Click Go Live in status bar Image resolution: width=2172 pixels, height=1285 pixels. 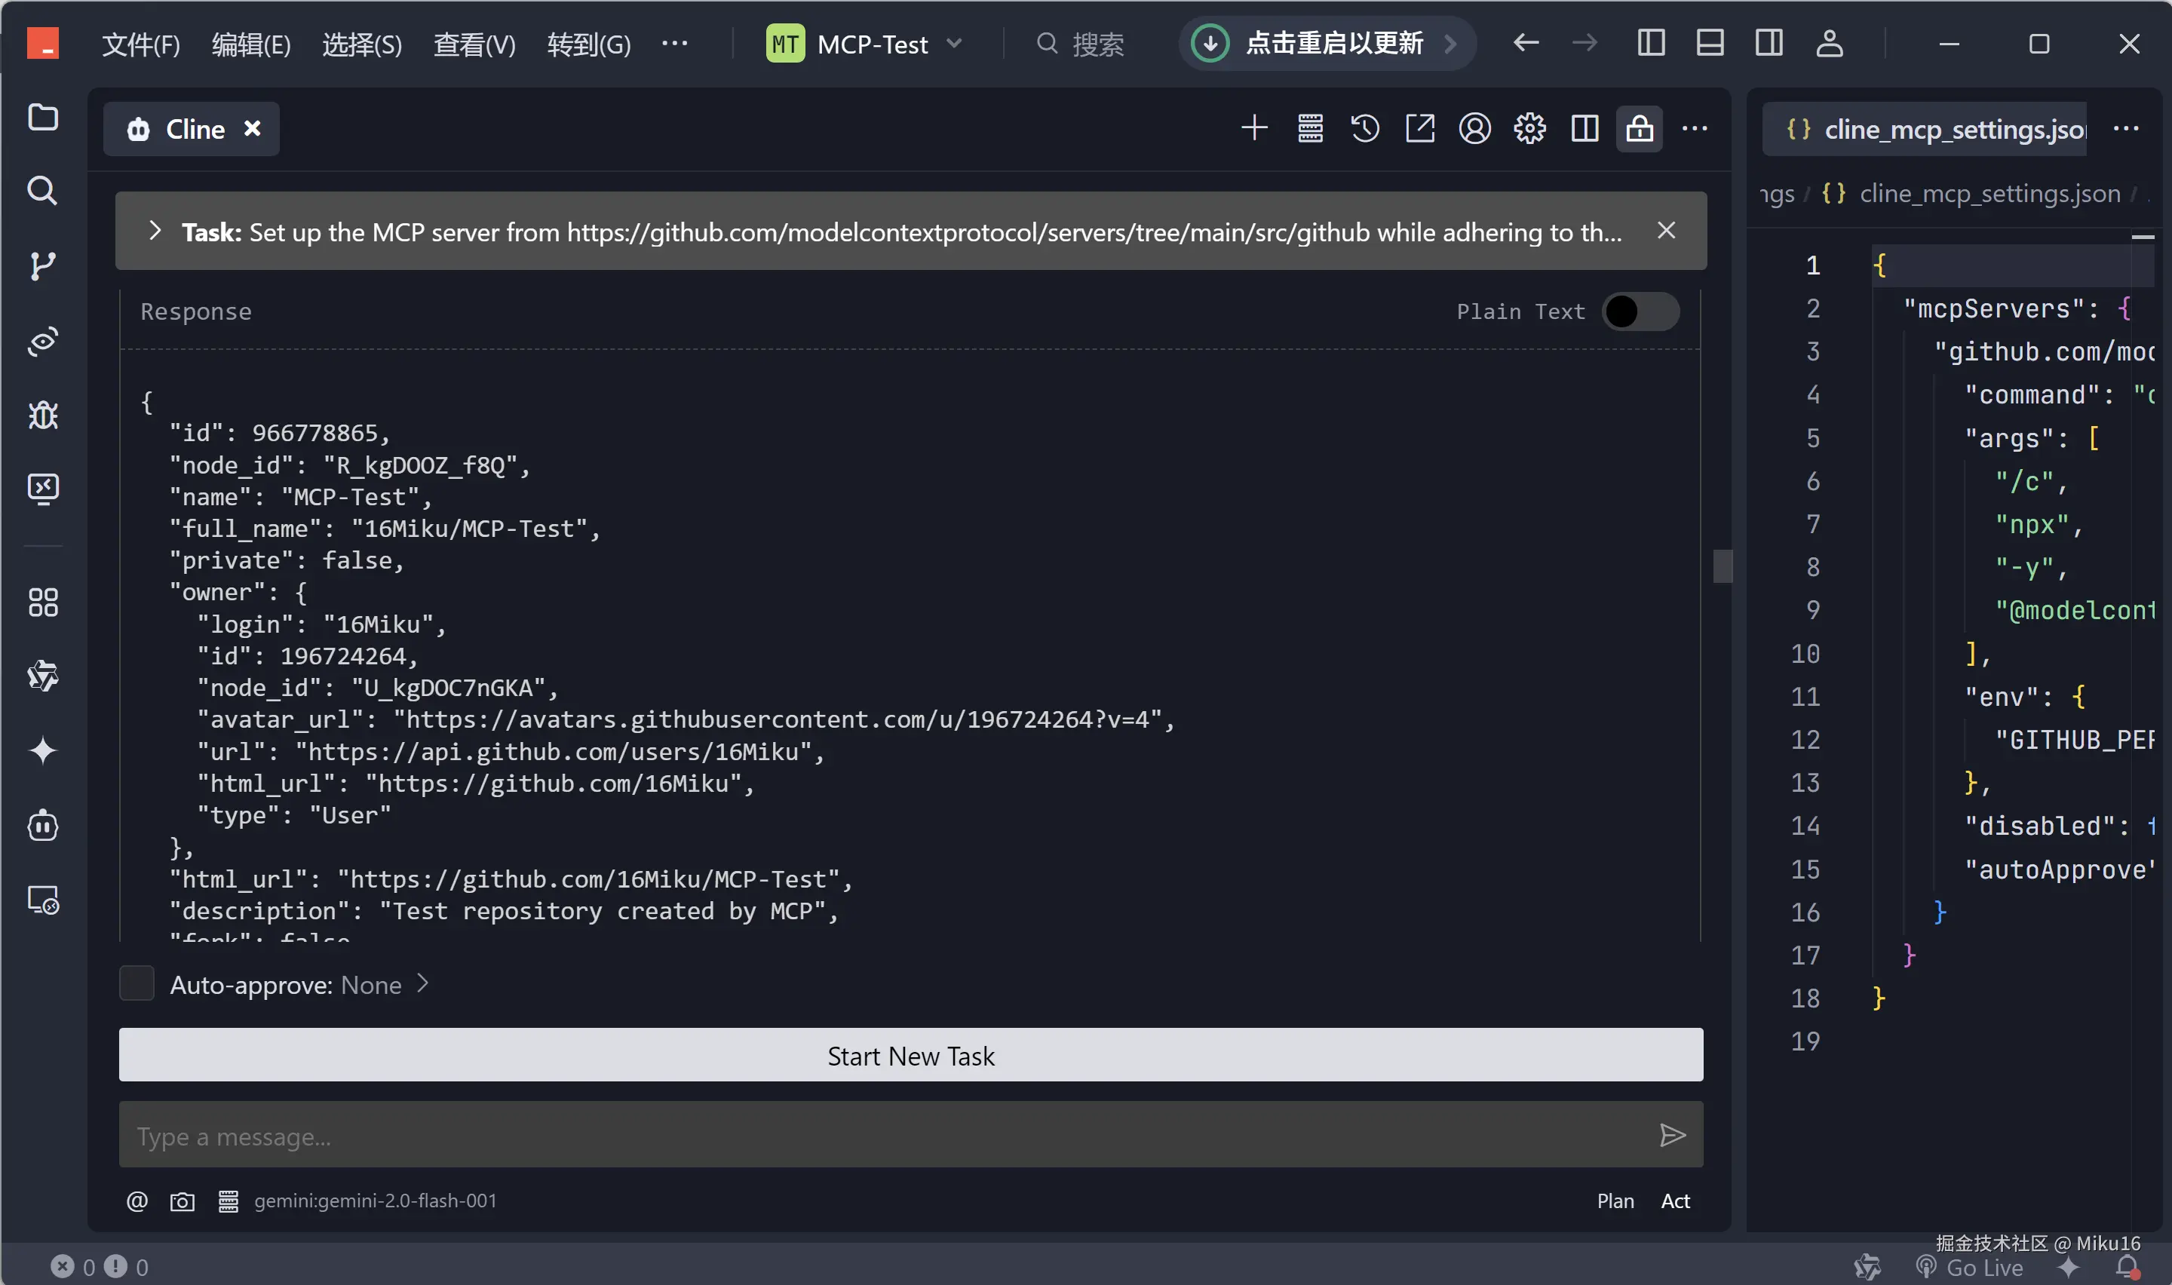pyautogui.click(x=1968, y=1267)
